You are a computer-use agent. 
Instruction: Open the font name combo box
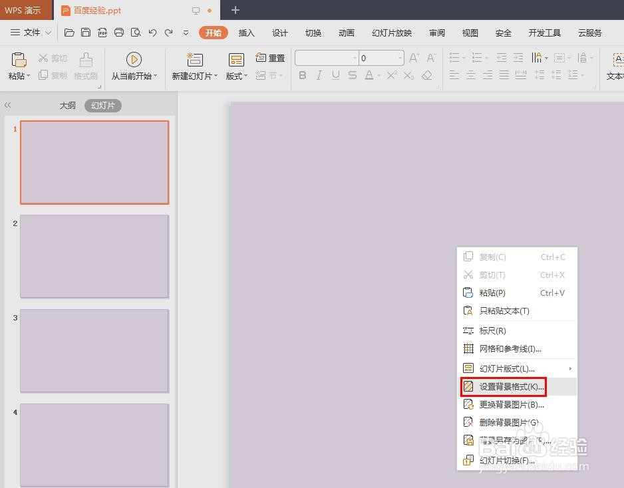327,58
